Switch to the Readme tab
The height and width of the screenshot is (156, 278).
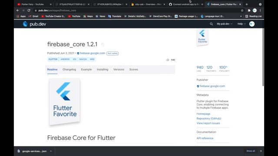click(x=52, y=69)
